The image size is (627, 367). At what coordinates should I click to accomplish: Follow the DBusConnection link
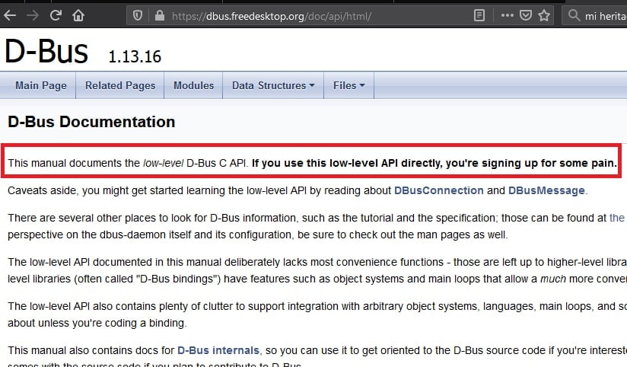(438, 190)
